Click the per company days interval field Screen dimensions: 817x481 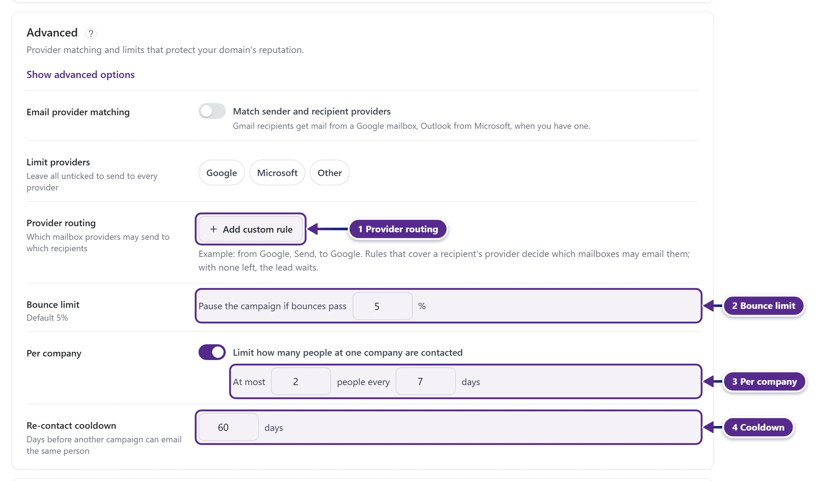click(x=426, y=382)
